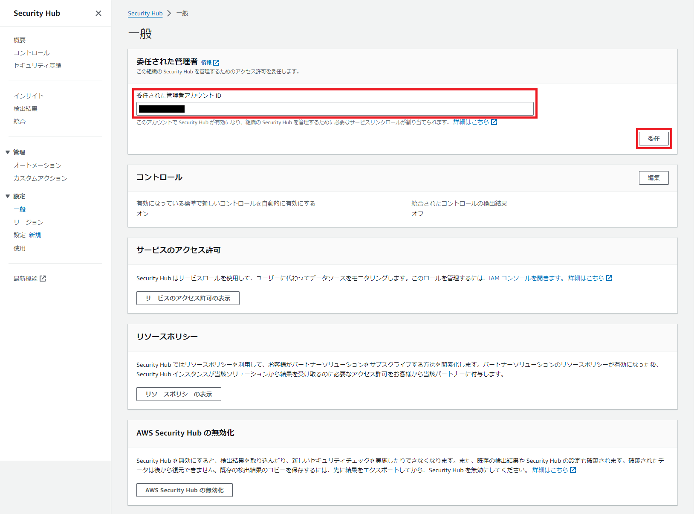Open 詳細はこちら link in AWS Security Hub の無効化 section
This screenshot has width=694, height=514.
tap(550, 470)
